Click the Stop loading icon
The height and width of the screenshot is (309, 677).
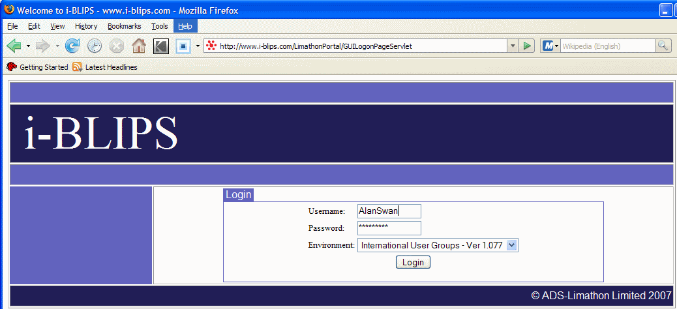click(x=116, y=46)
